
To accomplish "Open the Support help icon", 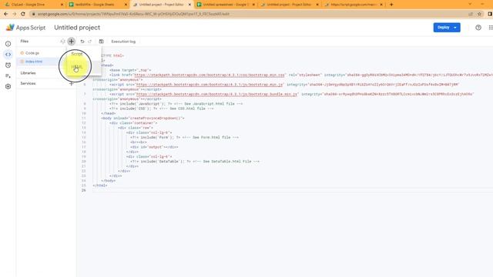I will pyautogui.click(x=478, y=28).
